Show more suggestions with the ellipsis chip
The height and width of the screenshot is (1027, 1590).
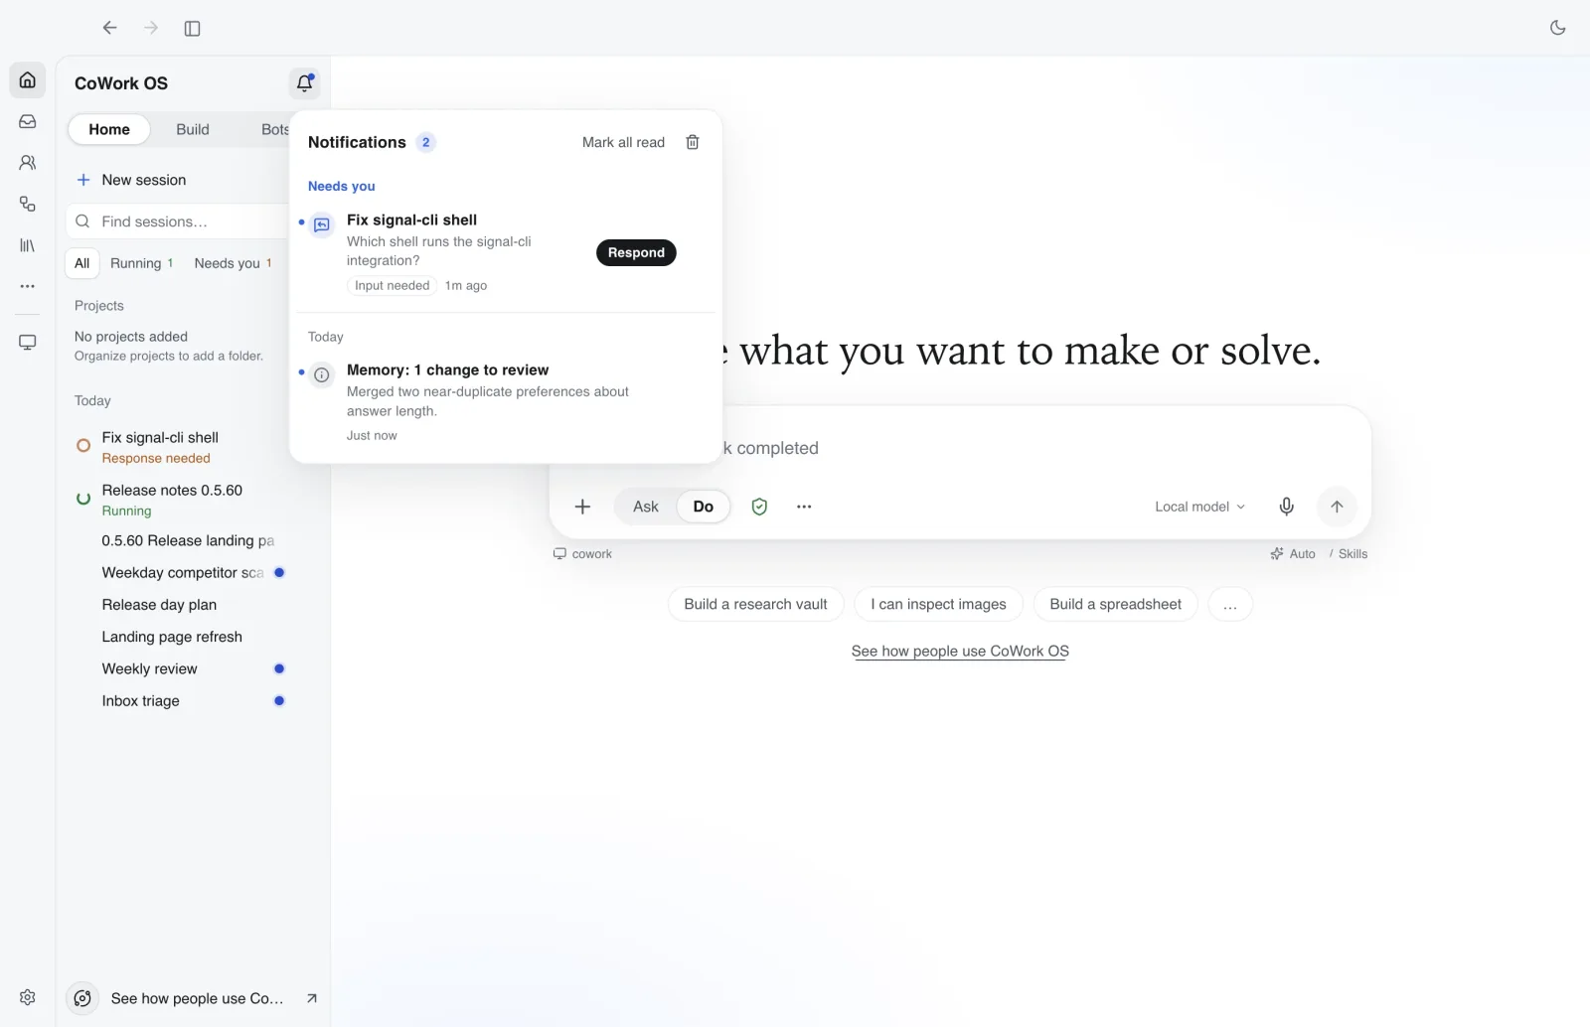point(1230,604)
